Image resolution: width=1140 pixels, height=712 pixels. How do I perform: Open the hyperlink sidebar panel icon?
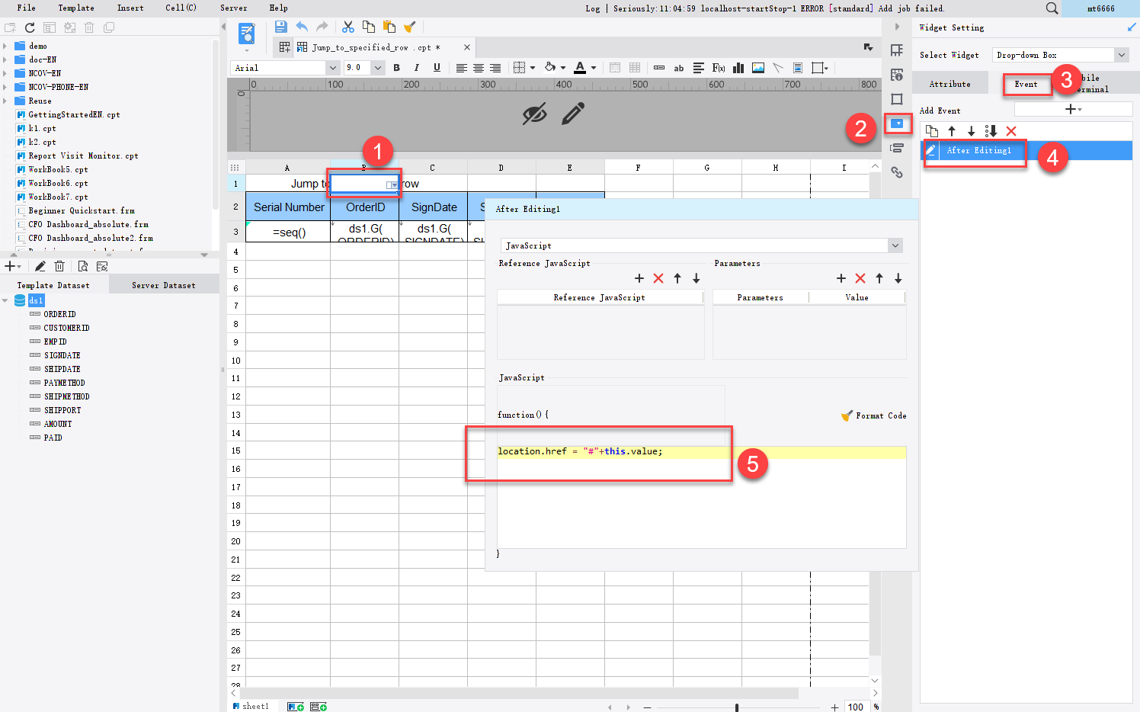click(897, 172)
